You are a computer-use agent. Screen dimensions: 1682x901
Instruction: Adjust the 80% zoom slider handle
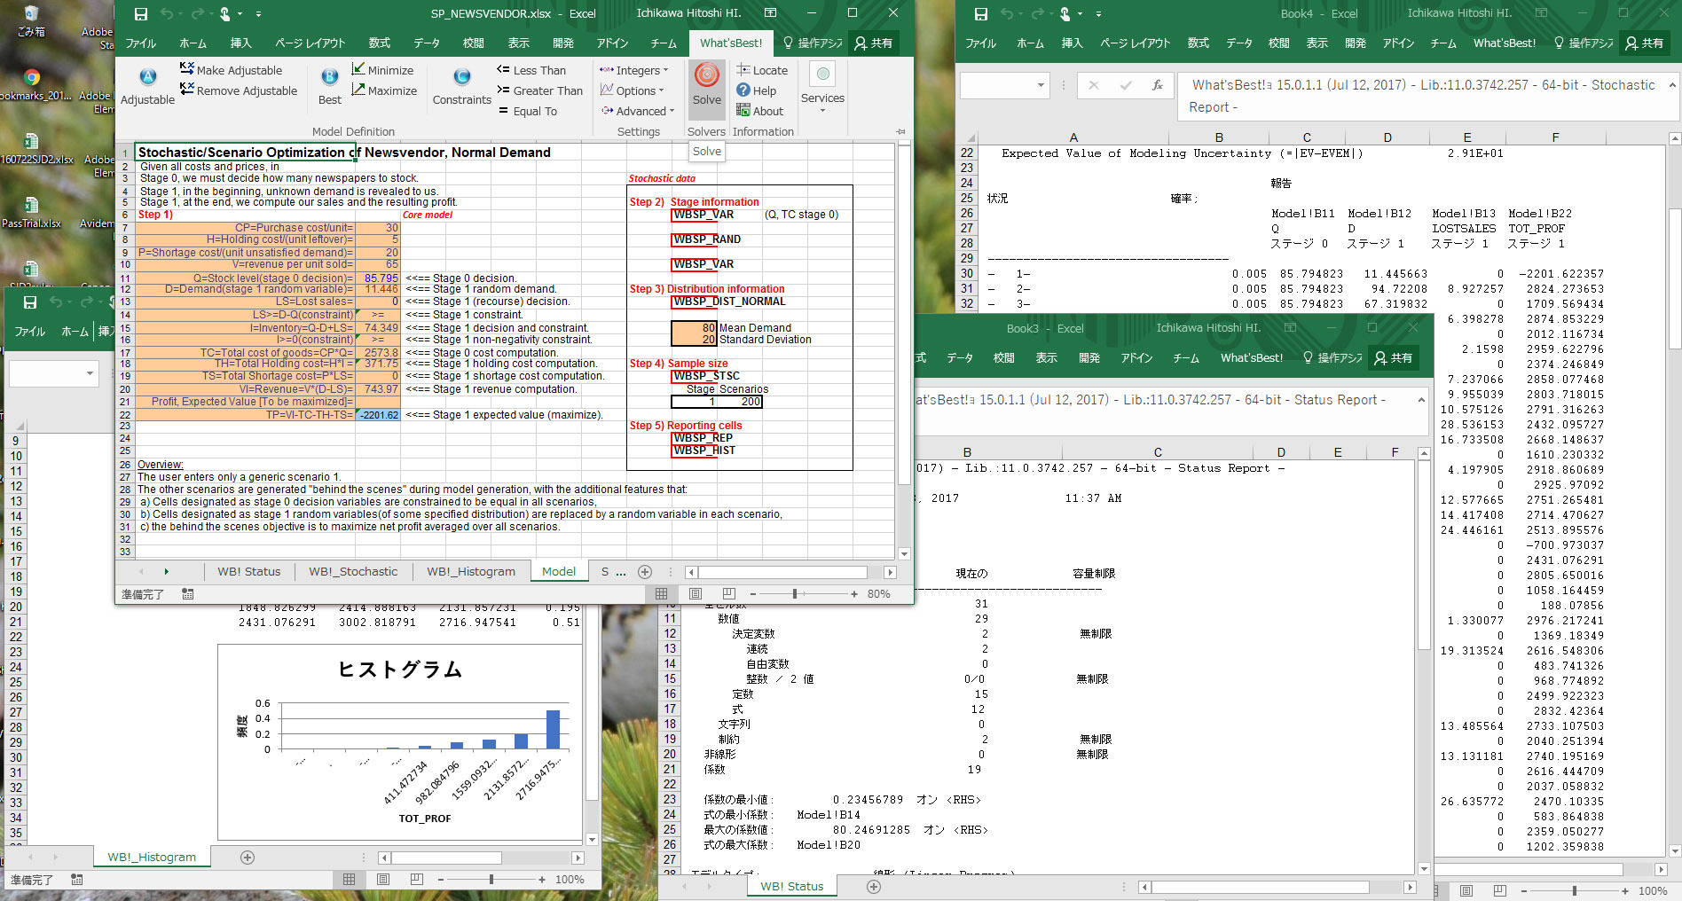click(795, 594)
